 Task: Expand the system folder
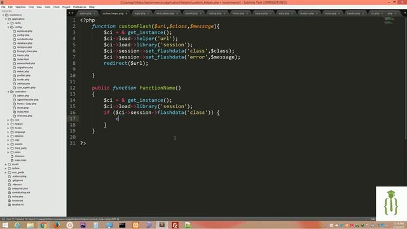[x=6, y=168]
